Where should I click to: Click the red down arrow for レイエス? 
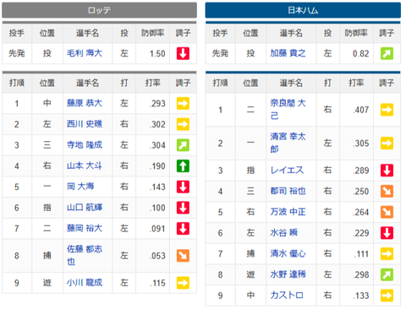(x=387, y=171)
